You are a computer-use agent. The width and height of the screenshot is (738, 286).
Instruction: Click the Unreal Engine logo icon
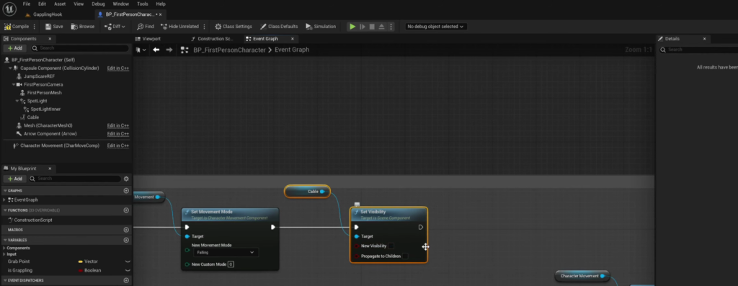9,9
